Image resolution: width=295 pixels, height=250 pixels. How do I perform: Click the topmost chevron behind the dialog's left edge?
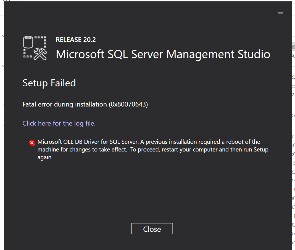(x=2, y=36)
